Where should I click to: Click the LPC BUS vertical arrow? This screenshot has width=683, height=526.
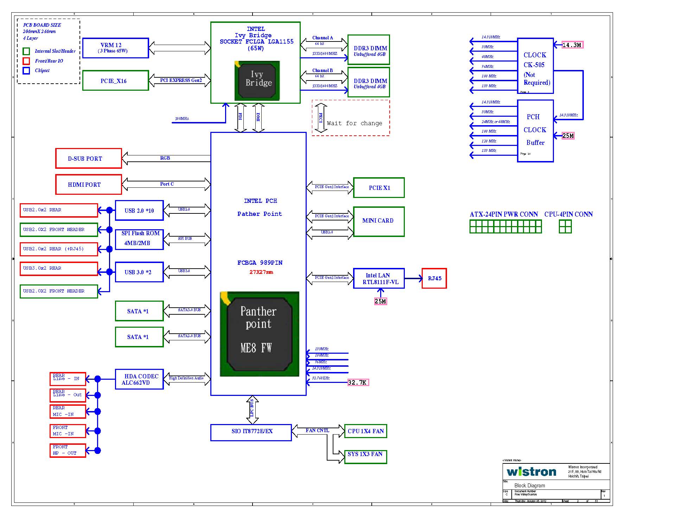(x=252, y=410)
